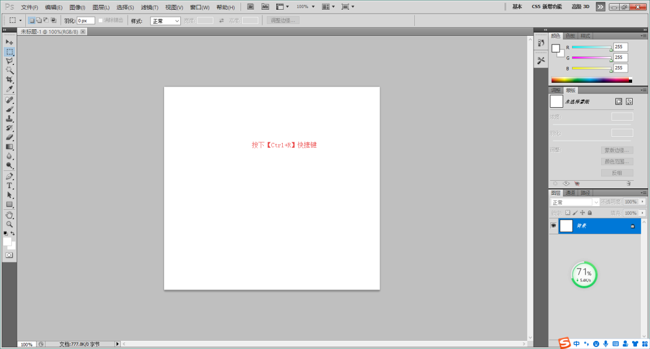
Task: Activate the Hand tool
Action: [9, 215]
